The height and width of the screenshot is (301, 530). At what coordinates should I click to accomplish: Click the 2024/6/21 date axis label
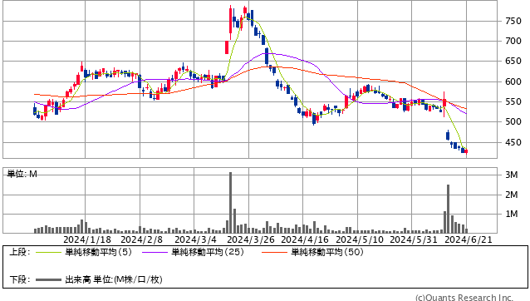tap(469, 239)
